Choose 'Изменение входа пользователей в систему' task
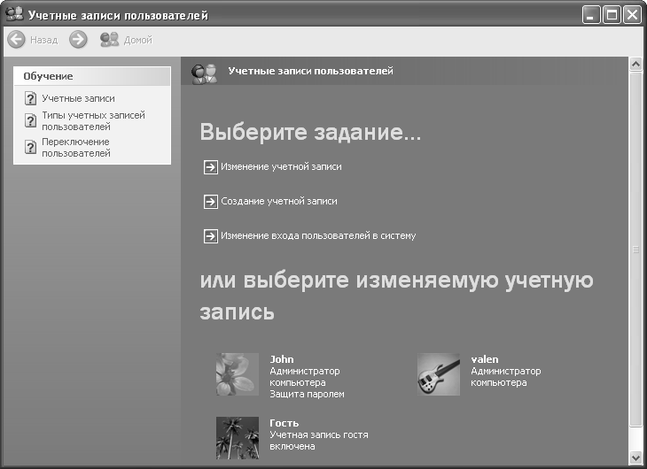The height and width of the screenshot is (469, 647). click(318, 235)
